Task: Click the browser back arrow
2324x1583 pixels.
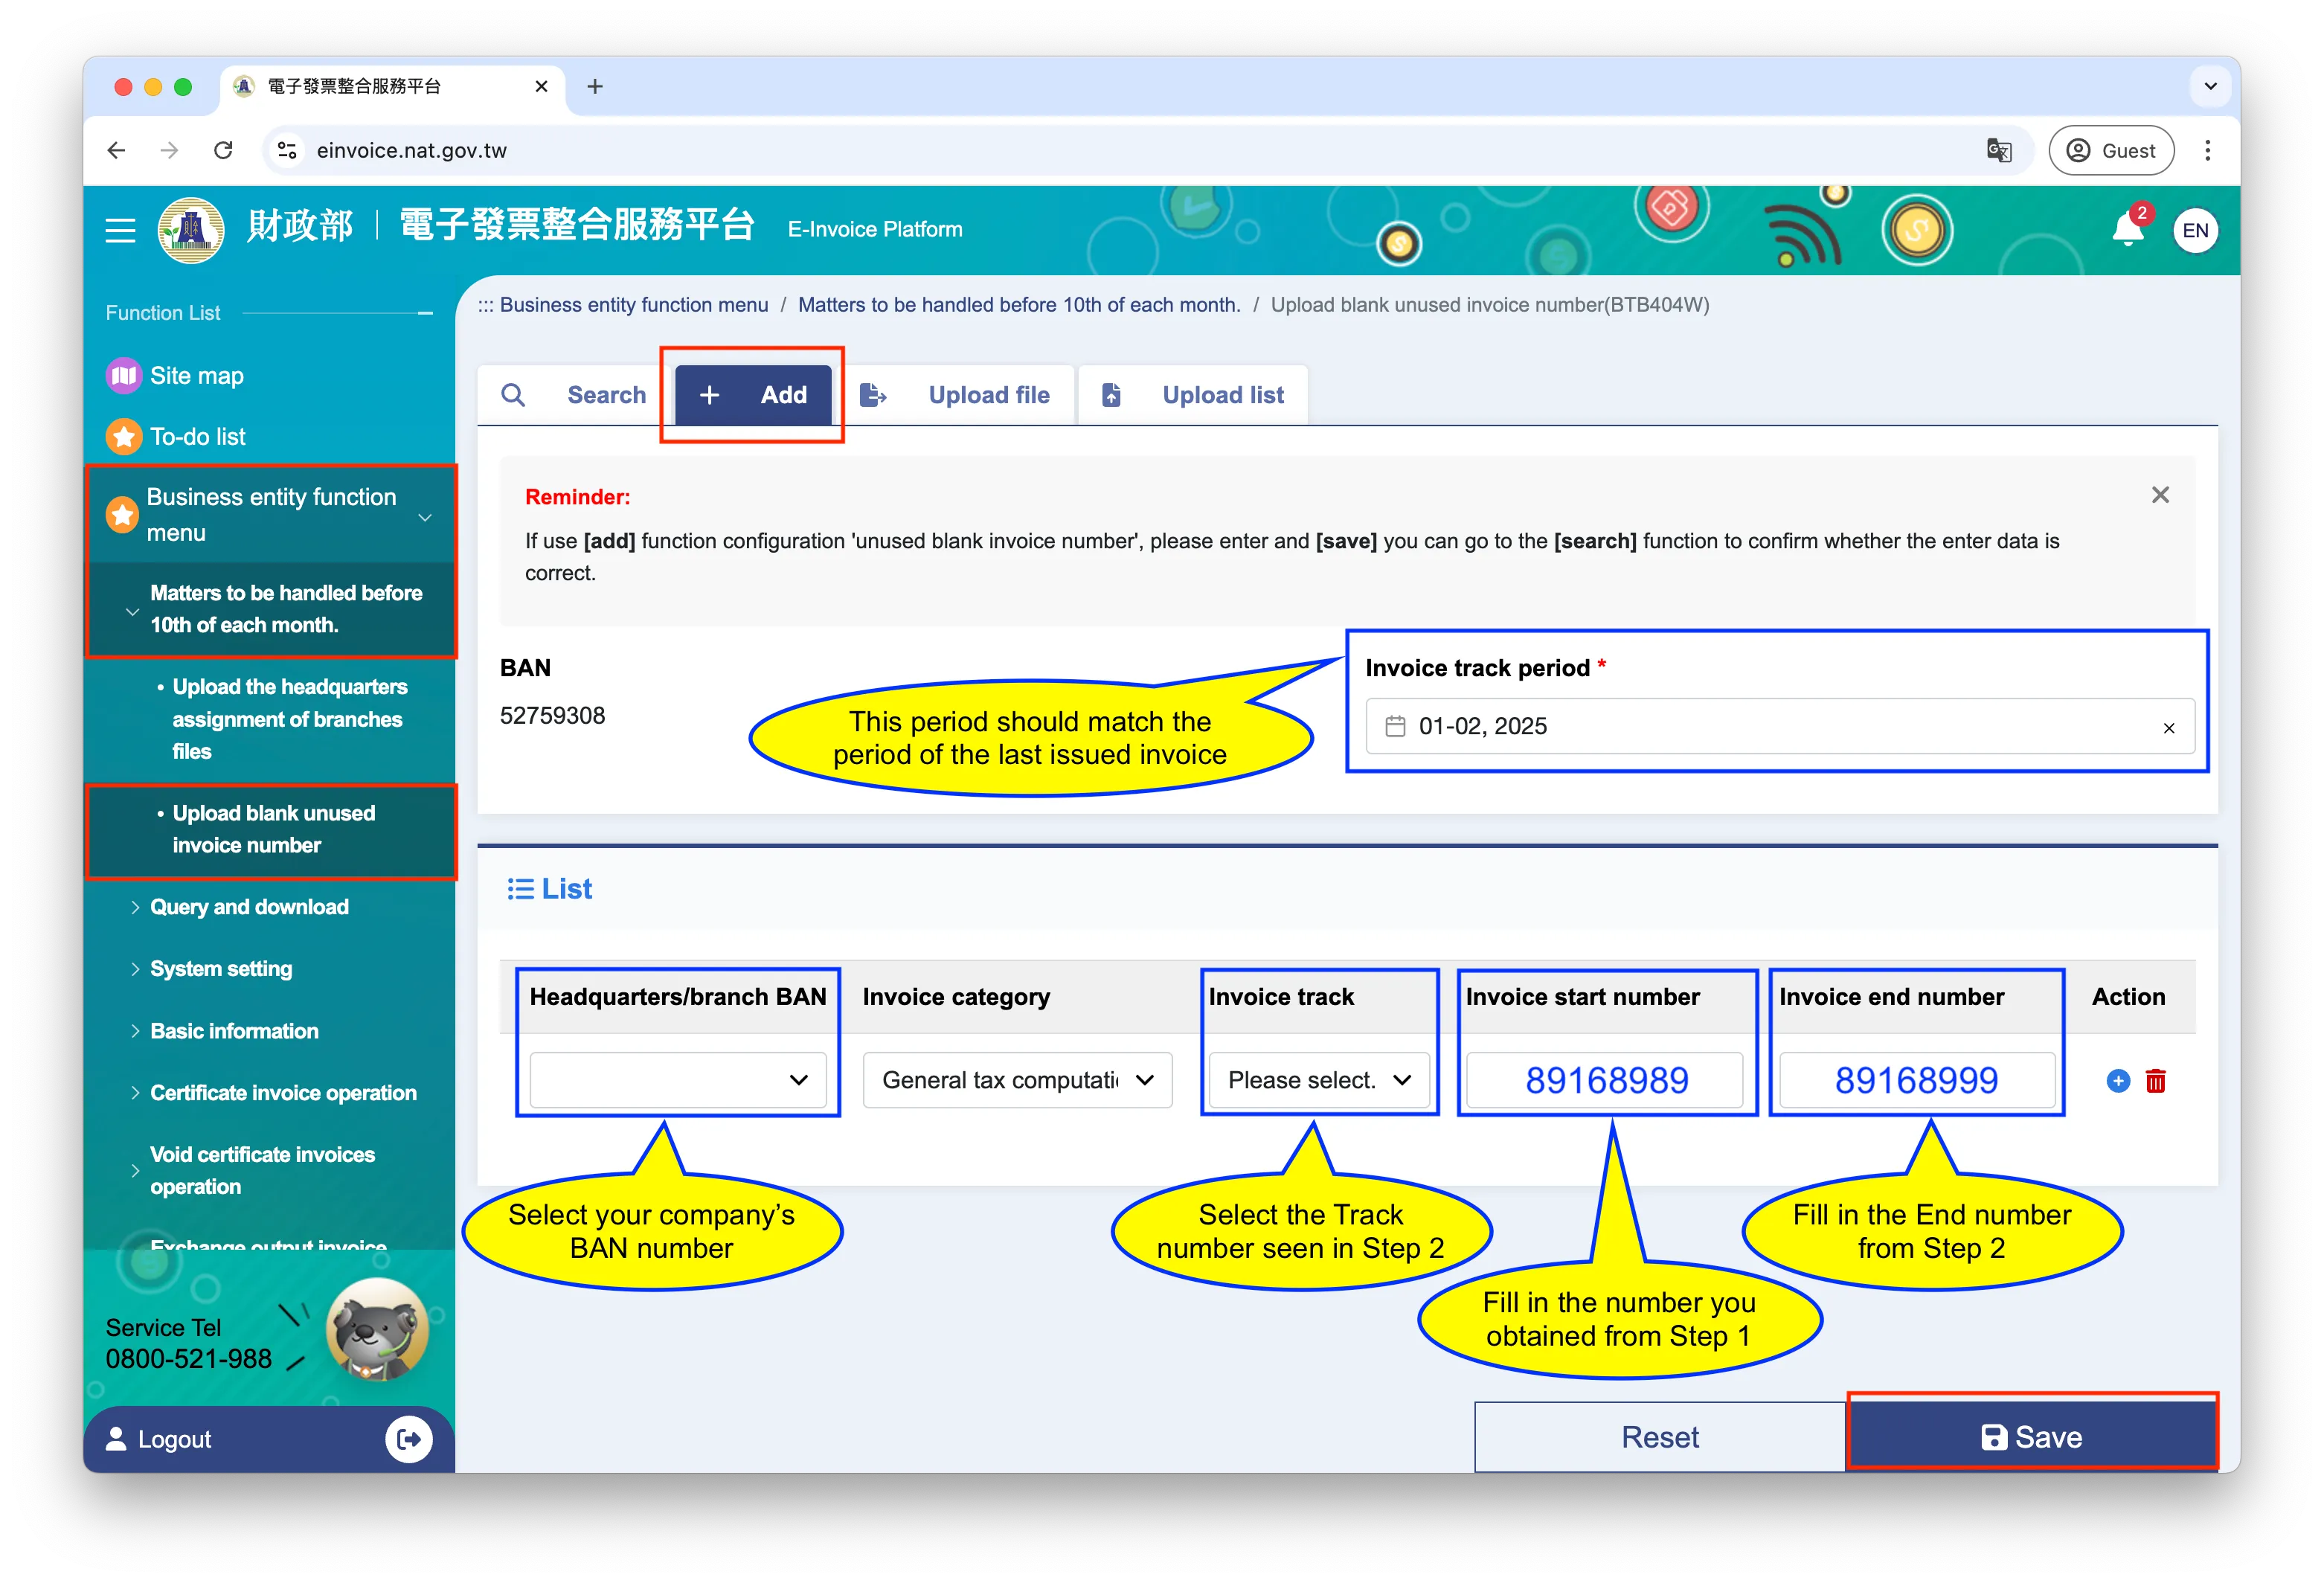Action: 116,150
